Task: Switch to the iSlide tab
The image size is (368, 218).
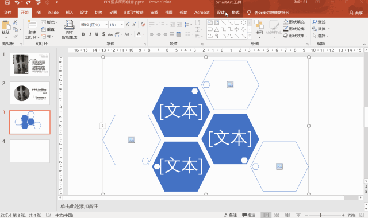Action: point(53,13)
